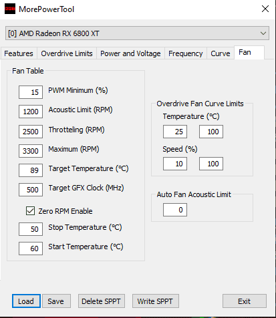
Task: Open the AMD Radeon RX 6800 XT dropdown
Action: point(137,33)
